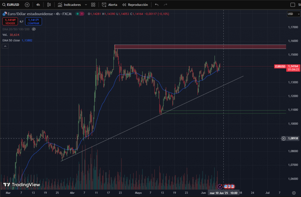
Task: Create an alert with Alerta button
Action: coord(110,5)
